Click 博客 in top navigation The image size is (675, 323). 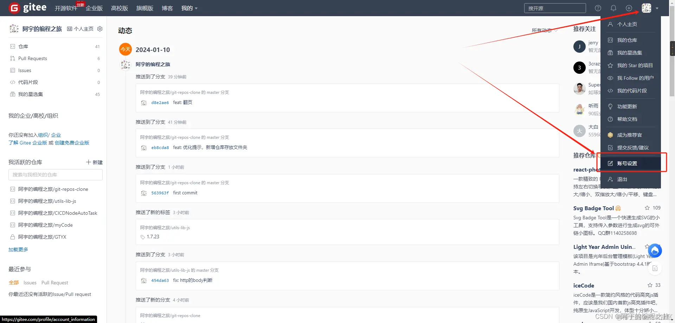[167, 8]
